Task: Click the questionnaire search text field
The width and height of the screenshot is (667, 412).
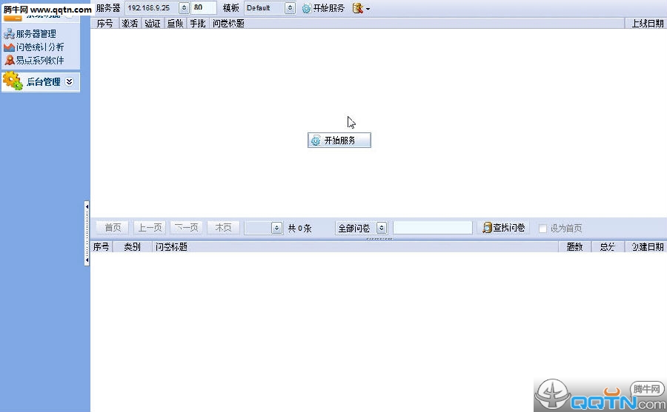Action: 432,228
